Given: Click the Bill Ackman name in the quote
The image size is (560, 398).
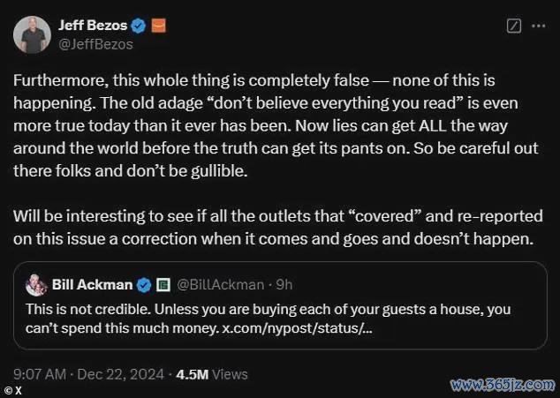Looking at the screenshot, I should [x=92, y=284].
